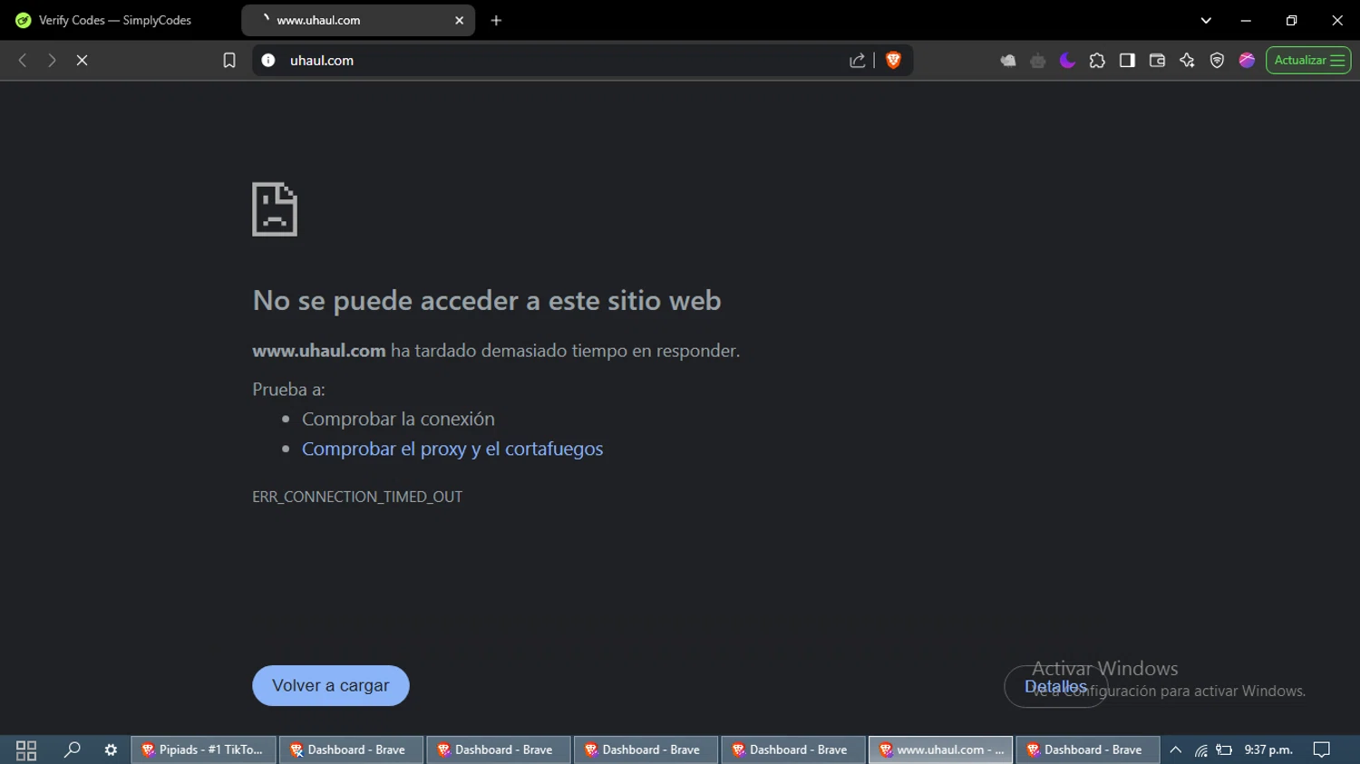Image resolution: width=1360 pixels, height=764 pixels.
Task: Open the tab search chevron in the title bar
Action: click(x=1206, y=20)
